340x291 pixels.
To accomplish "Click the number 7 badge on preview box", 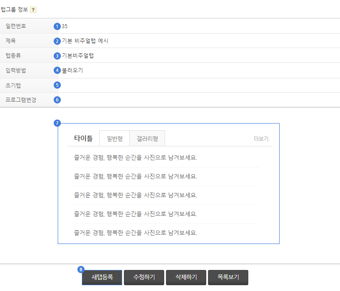I will point(57,123).
